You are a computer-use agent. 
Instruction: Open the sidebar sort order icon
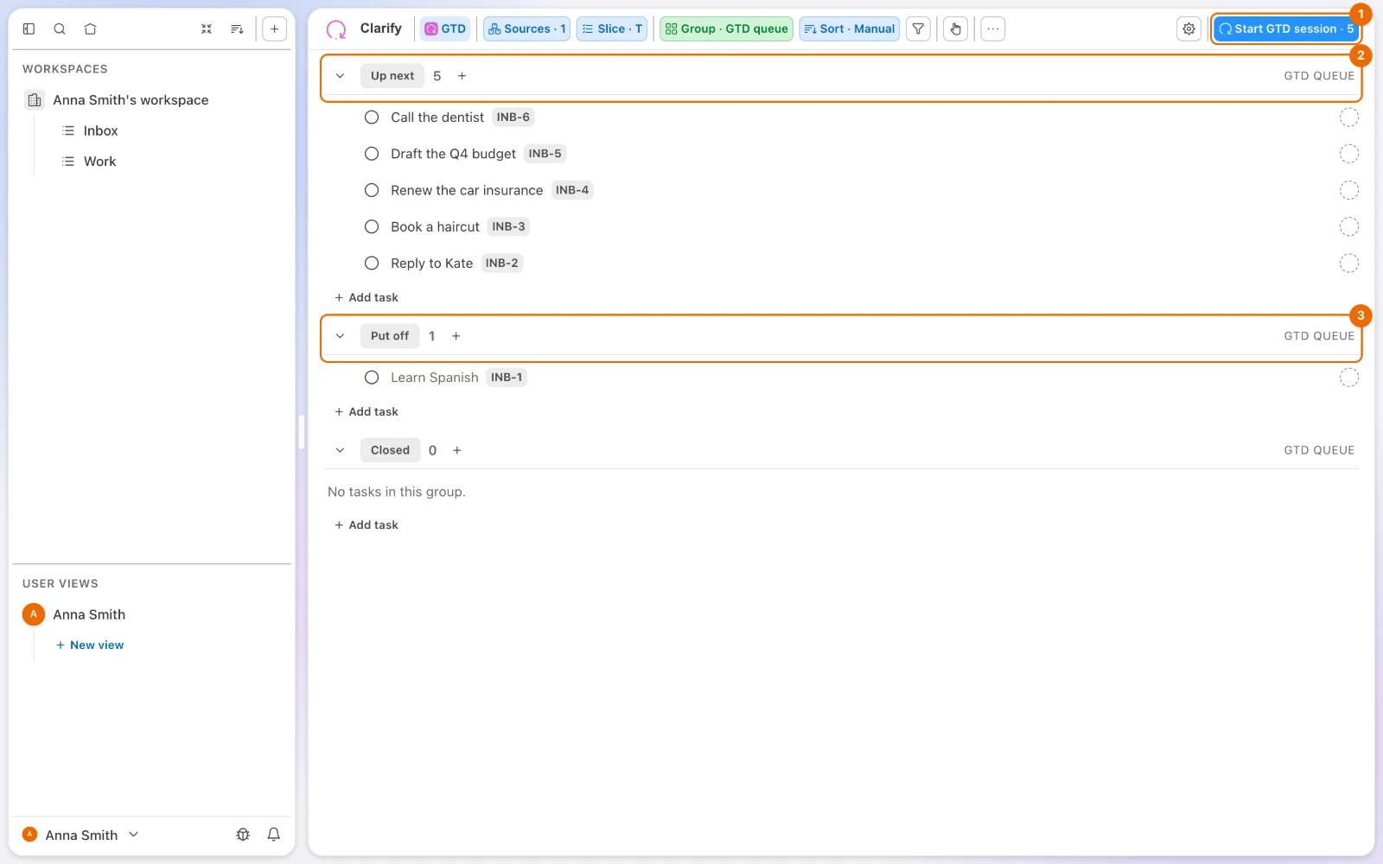tap(237, 29)
